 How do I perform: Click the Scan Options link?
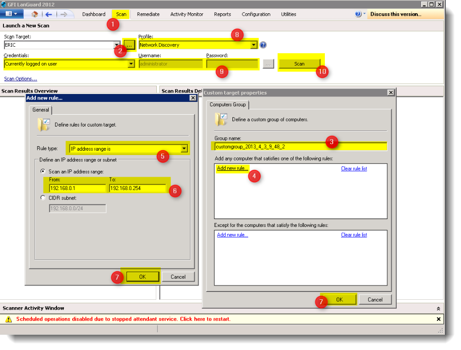click(20, 79)
